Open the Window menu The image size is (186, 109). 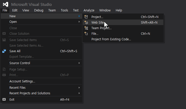pyautogui.click(x=105, y=10)
